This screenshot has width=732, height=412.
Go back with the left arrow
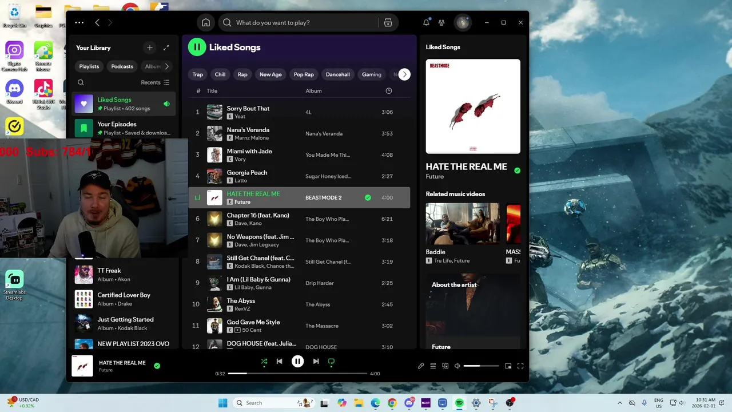(97, 22)
